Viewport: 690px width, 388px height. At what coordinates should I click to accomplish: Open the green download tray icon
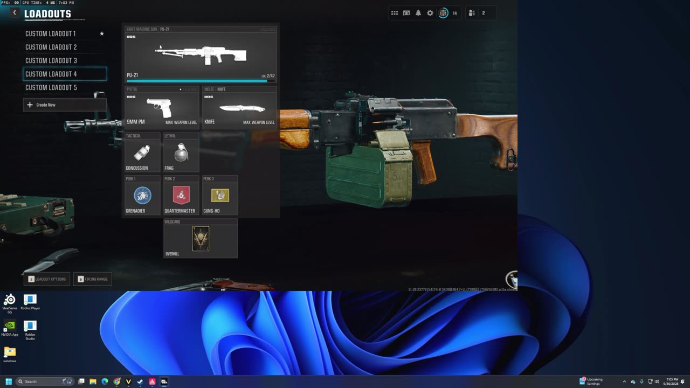pyautogui.click(x=641, y=382)
